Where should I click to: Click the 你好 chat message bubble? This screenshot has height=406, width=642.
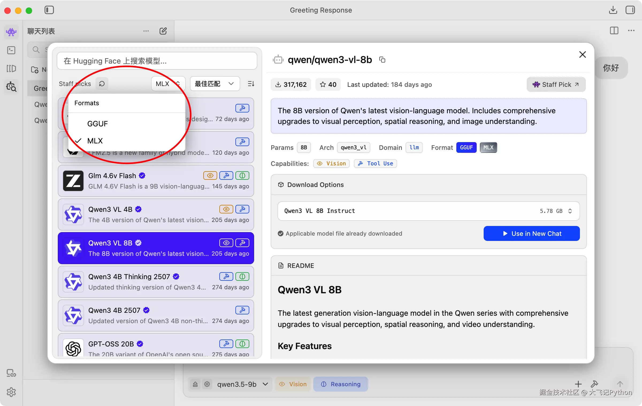click(611, 68)
